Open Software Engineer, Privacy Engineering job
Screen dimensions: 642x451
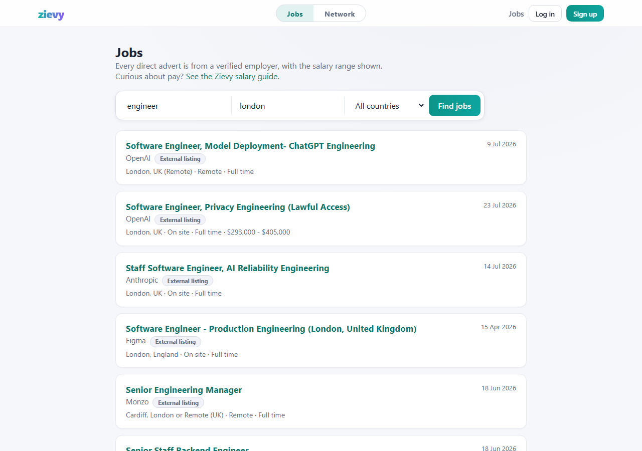tap(238, 207)
